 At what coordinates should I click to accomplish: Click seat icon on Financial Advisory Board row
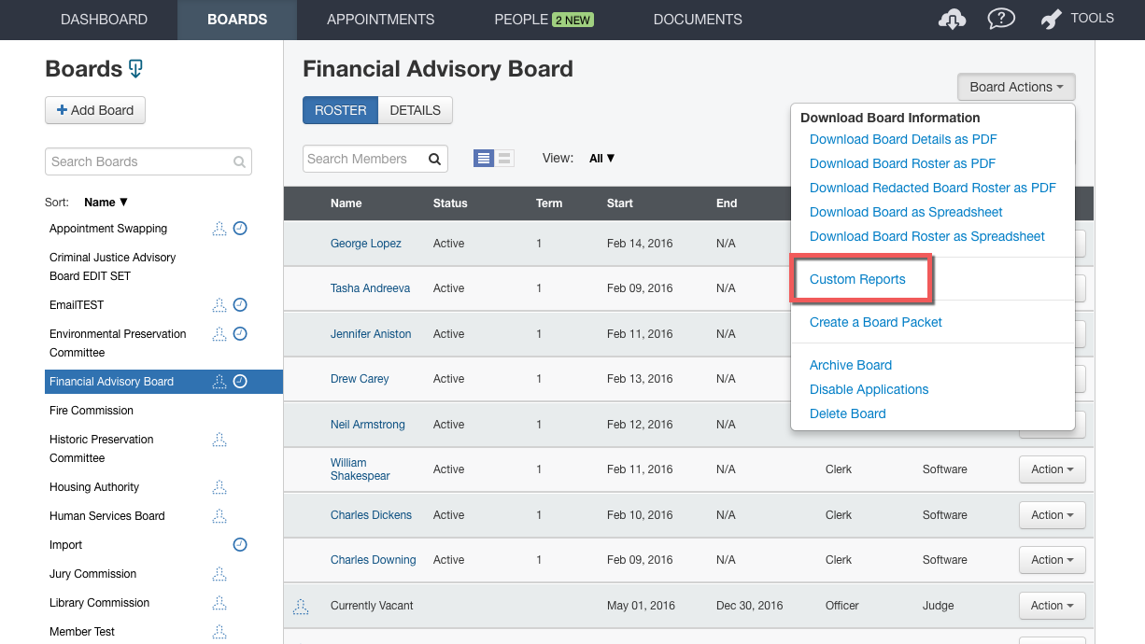click(x=219, y=382)
